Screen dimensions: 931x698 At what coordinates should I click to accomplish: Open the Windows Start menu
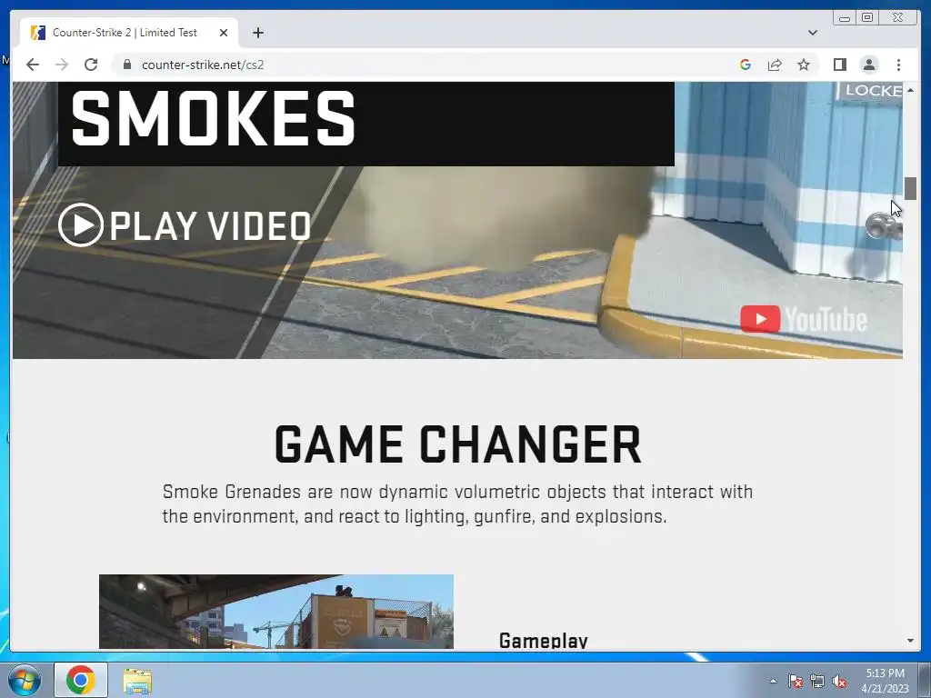point(24,680)
